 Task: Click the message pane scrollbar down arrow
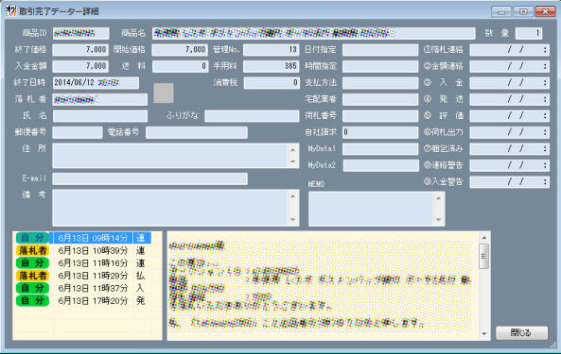(x=484, y=333)
